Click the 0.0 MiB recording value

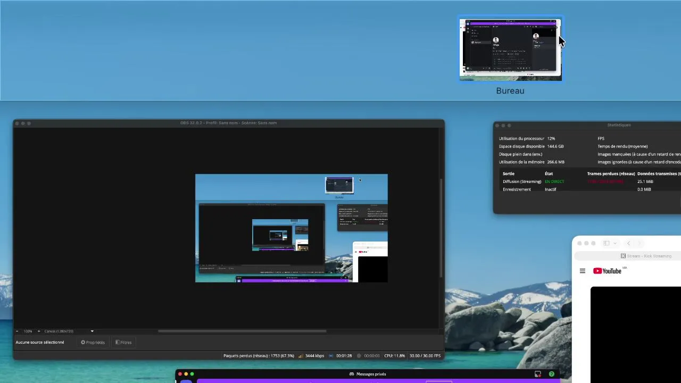pos(644,189)
